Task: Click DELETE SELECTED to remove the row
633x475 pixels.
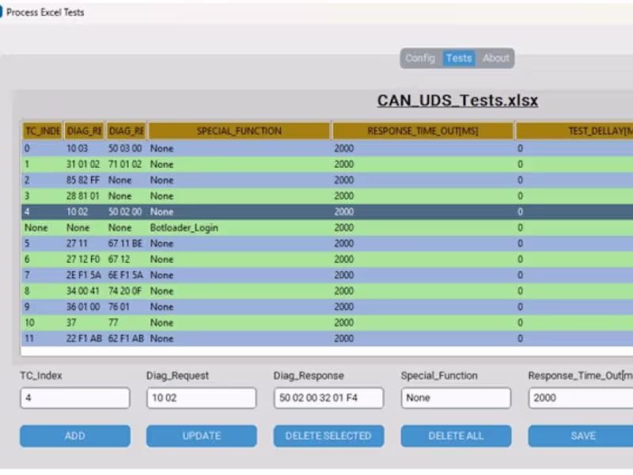Action: click(x=328, y=435)
